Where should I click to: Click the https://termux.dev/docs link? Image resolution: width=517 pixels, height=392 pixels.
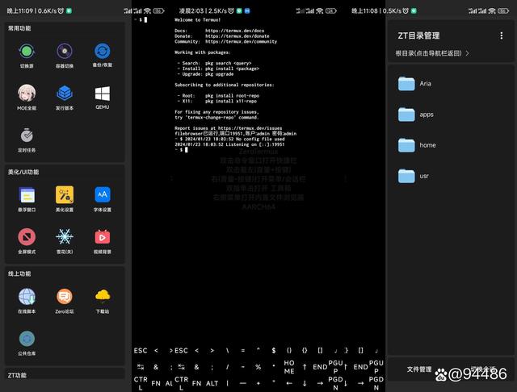tap(235, 31)
